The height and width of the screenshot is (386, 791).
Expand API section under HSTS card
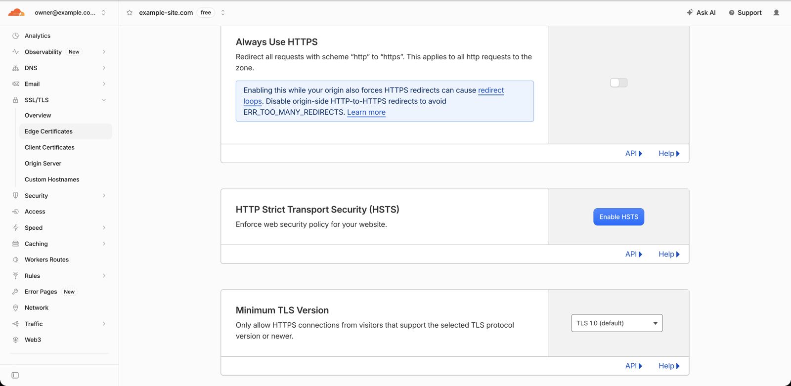tap(634, 254)
